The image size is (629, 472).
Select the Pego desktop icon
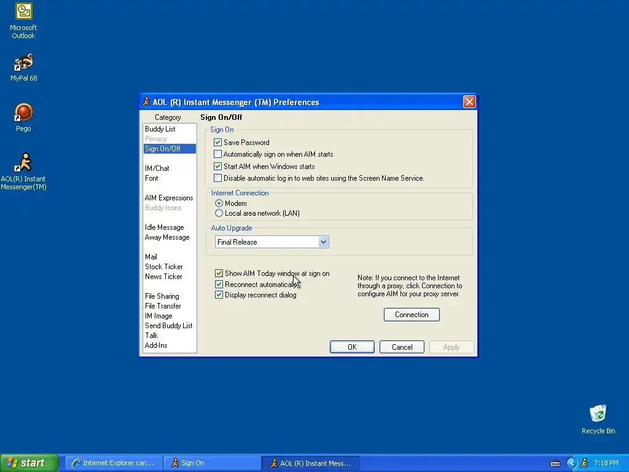pos(24,117)
